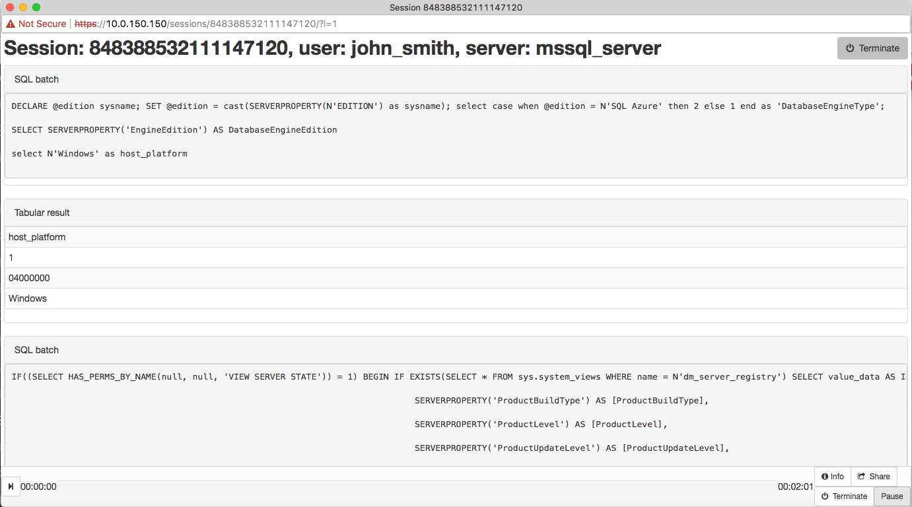
Task: Click the session title heading
Action: pyautogui.click(x=333, y=48)
